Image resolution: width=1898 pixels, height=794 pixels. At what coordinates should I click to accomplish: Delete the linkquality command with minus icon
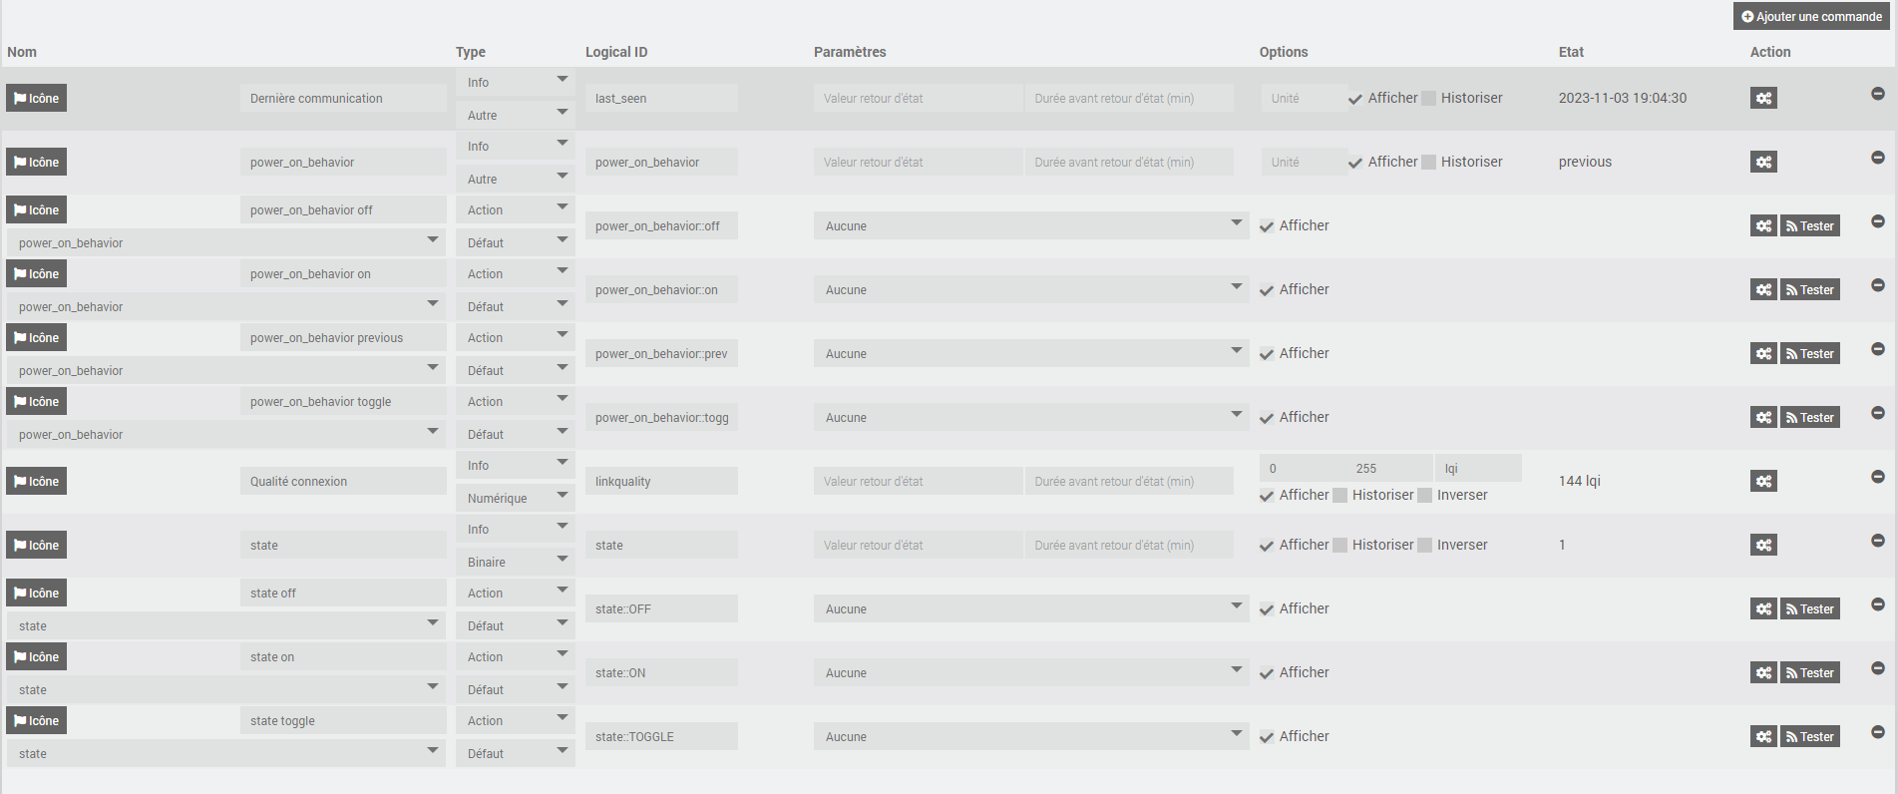pos(1878,477)
